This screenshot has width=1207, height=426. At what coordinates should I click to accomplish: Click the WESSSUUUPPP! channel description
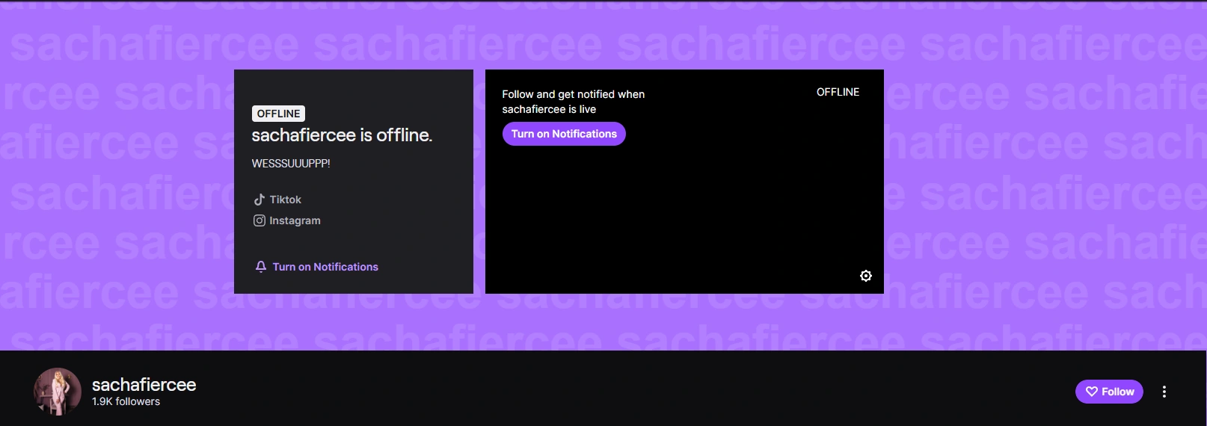pos(291,163)
